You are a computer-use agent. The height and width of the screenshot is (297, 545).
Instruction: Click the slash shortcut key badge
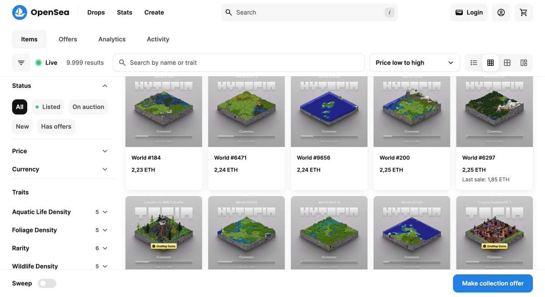(x=389, y=13)
